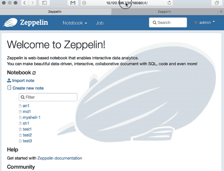224x171 pixels.
Task: Click the Help heading
Action: (x=13, y=149)
